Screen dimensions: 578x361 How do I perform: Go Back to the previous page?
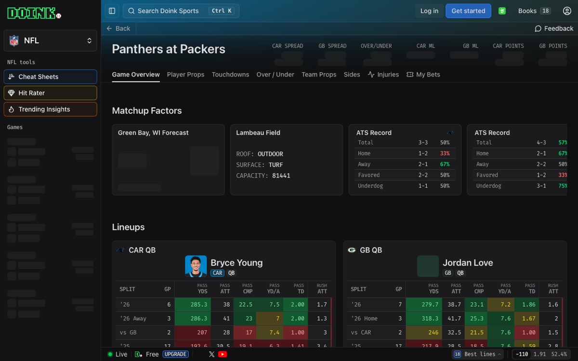118,28
